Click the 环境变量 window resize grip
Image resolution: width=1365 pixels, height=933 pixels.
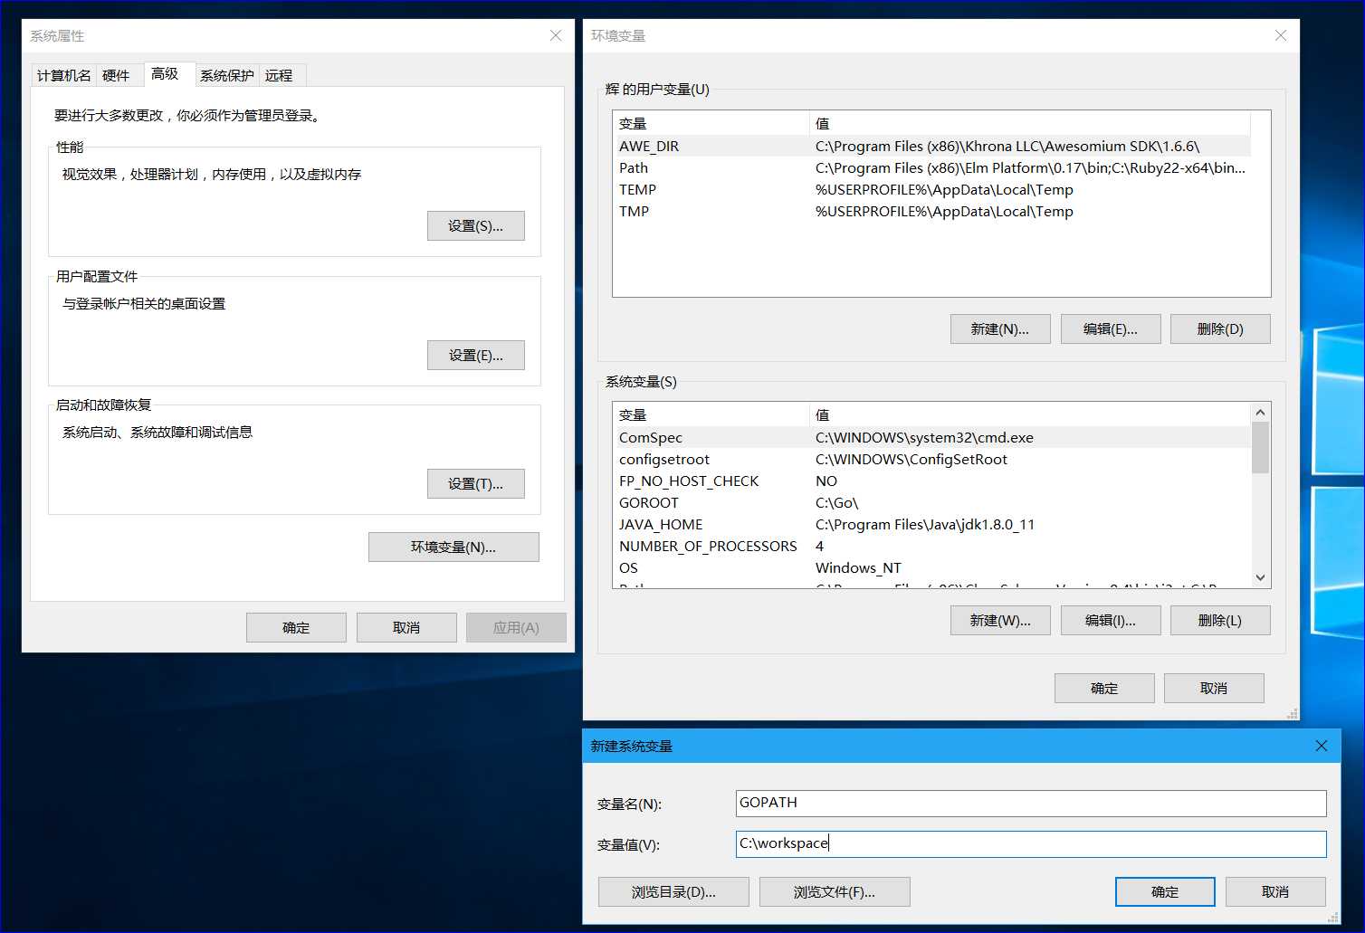pos(1293,714)
